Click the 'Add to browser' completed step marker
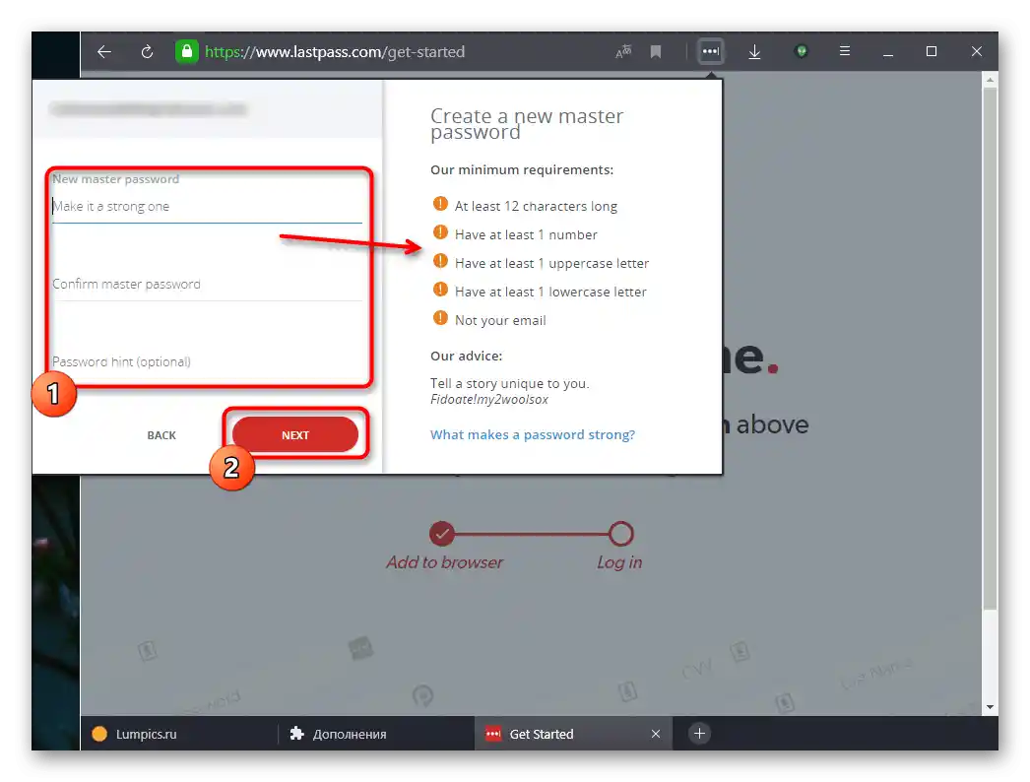 [x=442, y=534]
